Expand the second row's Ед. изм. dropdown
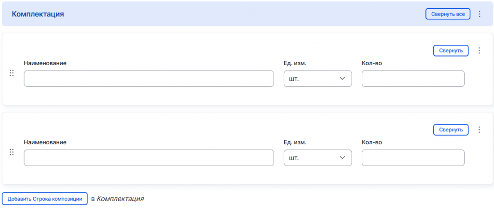This screenshot has width=494, height=208. tap(317, 158)
